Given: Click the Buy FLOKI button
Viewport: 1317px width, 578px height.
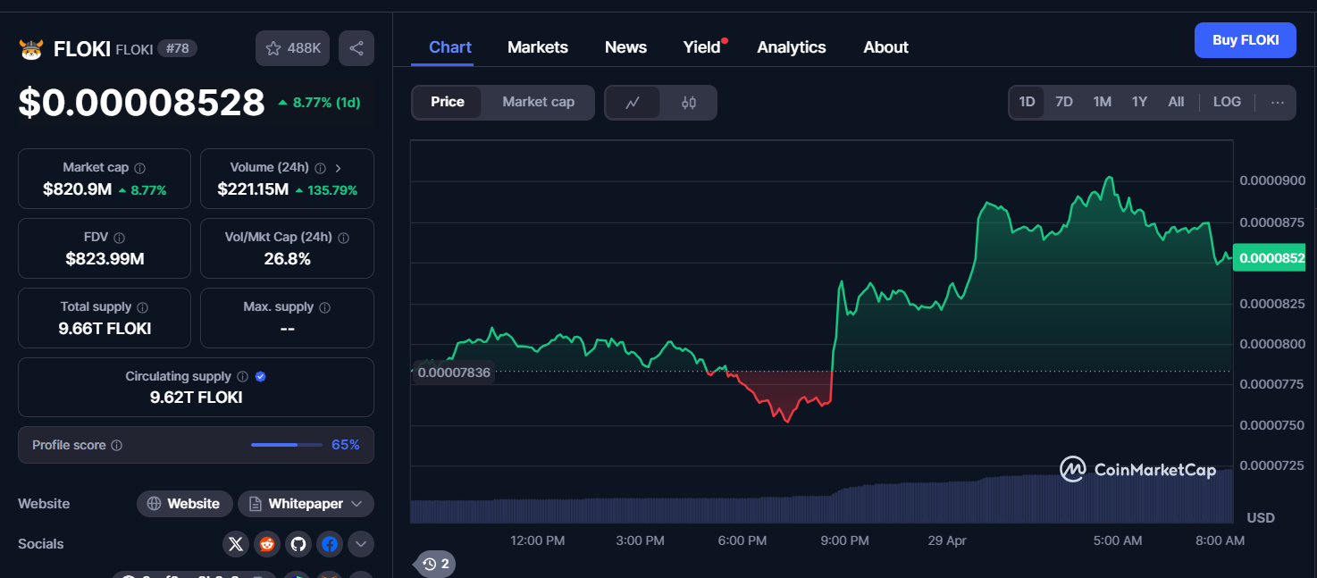Looking at the screenshot, I should tap(1245, 40).
